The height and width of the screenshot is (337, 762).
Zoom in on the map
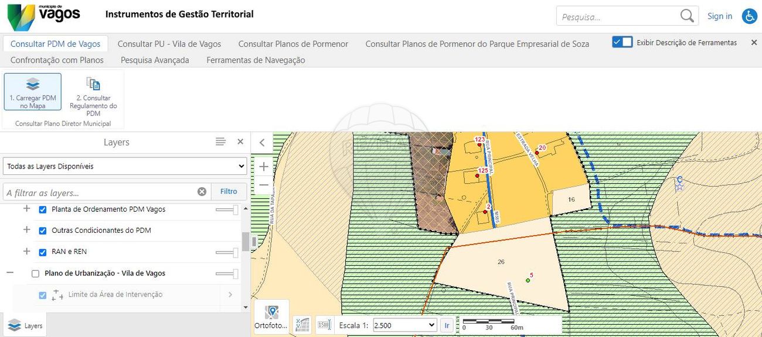tap(264, 167)
